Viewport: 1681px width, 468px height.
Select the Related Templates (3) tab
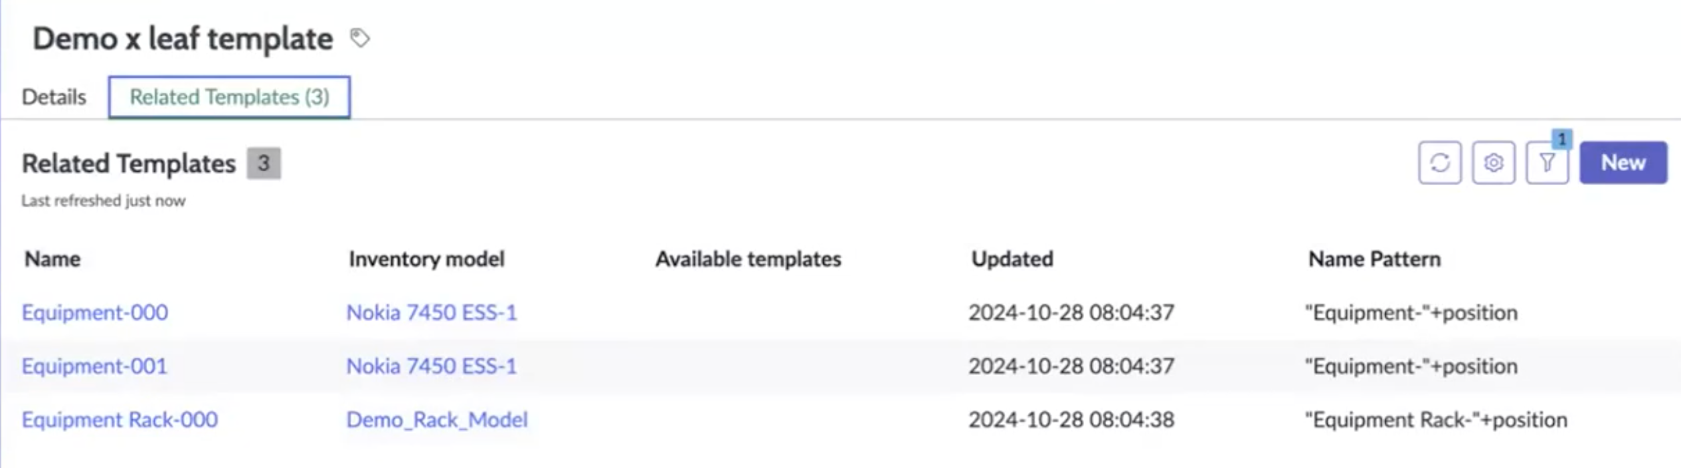229,97
